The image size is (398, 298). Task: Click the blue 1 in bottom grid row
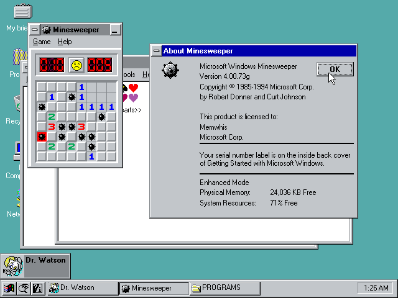pyautogui.click(x=91, y=157)
